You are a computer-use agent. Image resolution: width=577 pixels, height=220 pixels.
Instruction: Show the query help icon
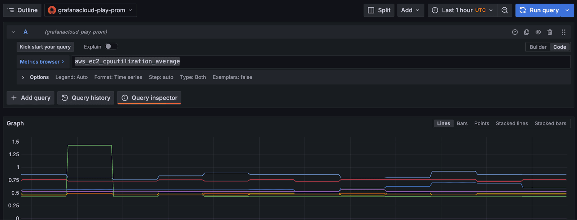515,32
